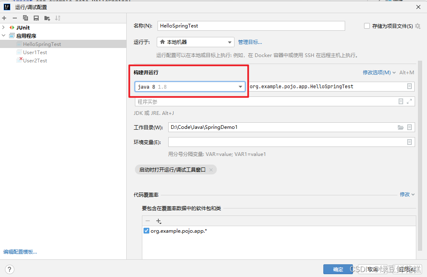Image resolution: width=427 pixels, height=277 pixels.
Task: Copy the HelloSpringTest configuration
Action: [x=26, y=18]
